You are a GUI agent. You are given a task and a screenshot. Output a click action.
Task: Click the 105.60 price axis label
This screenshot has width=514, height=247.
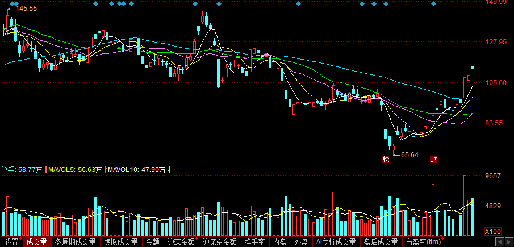click(x=496, y=83)
